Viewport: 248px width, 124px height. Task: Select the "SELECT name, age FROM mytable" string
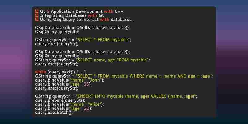pos(112,60)
